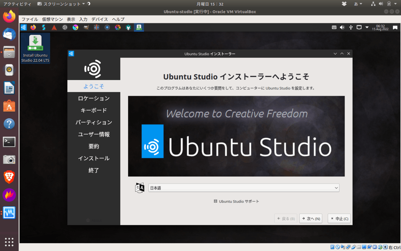Open the Install Ubuntu Studio 22.04 LTS desktop icon

(35, 48)
